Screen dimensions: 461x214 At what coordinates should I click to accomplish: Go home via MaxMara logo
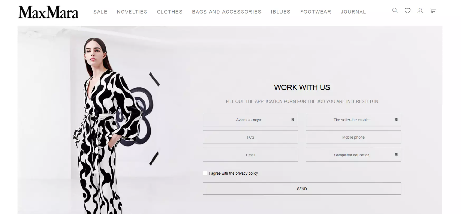click(x=48, y=12)
